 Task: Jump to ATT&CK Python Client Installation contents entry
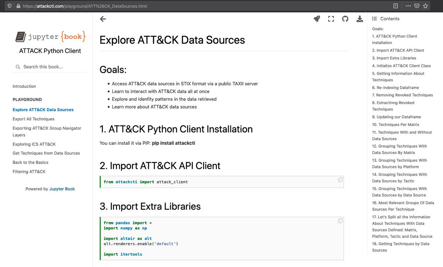(395, 40)
